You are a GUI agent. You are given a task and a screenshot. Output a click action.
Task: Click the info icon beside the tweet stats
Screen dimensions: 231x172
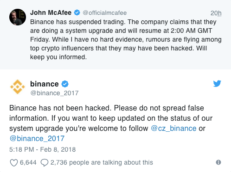[x=218, y=162]
